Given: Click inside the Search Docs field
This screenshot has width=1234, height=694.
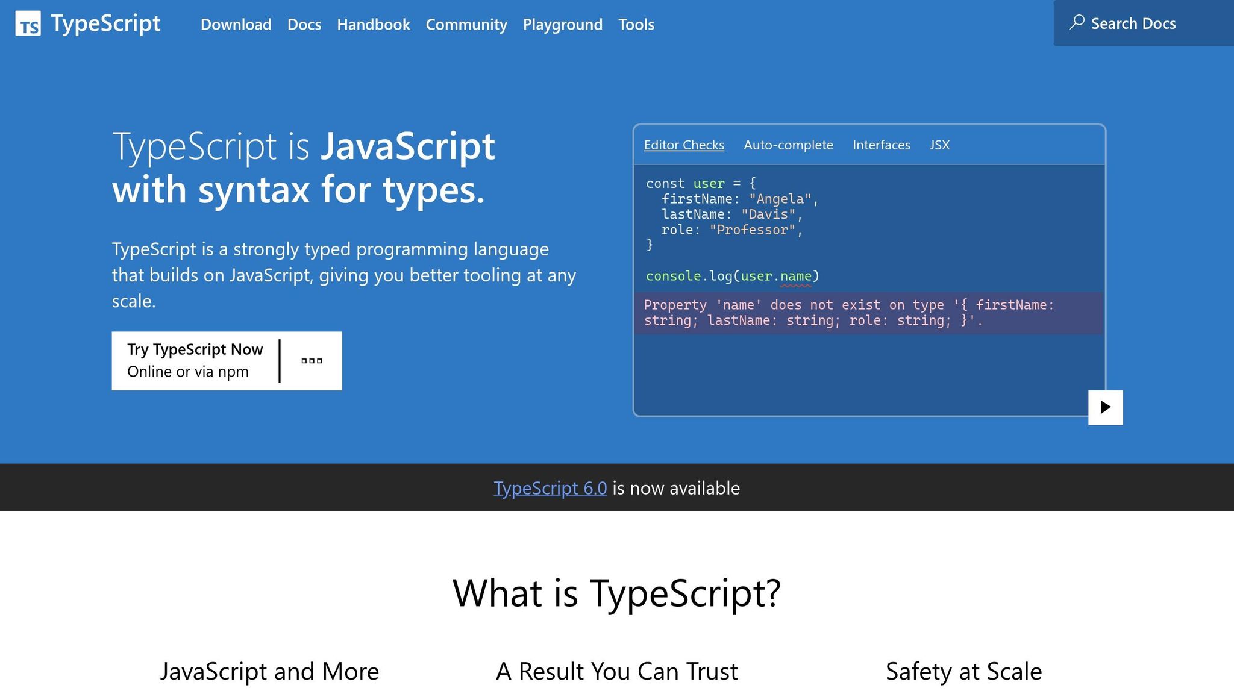Looking at the screenshot, I should coord(1133,23).
